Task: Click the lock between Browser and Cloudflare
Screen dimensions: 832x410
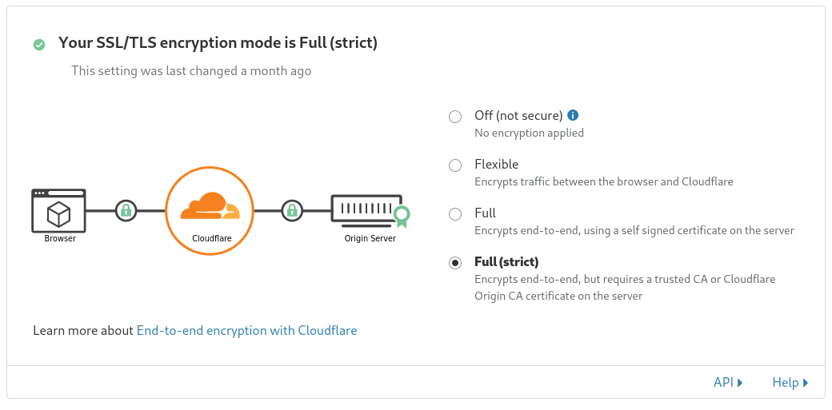Action: click(x=126, y=210)
